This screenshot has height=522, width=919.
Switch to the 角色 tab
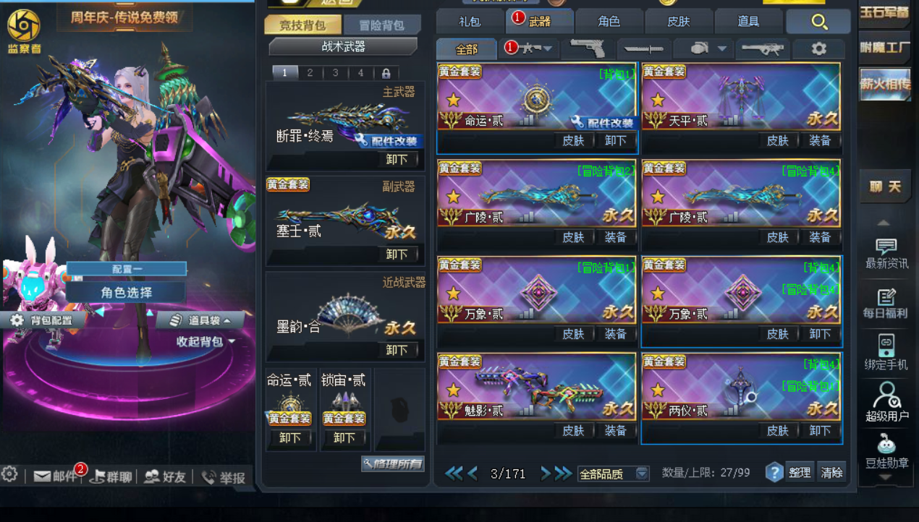[x=609, y=22]
